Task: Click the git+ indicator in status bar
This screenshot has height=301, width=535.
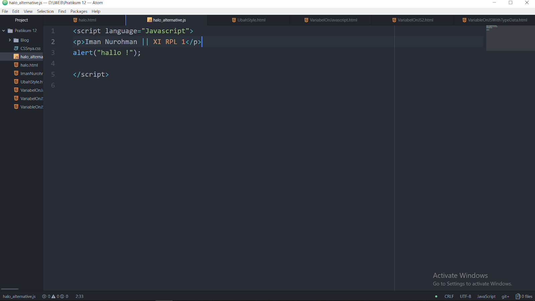Action: tap(505, 296)
